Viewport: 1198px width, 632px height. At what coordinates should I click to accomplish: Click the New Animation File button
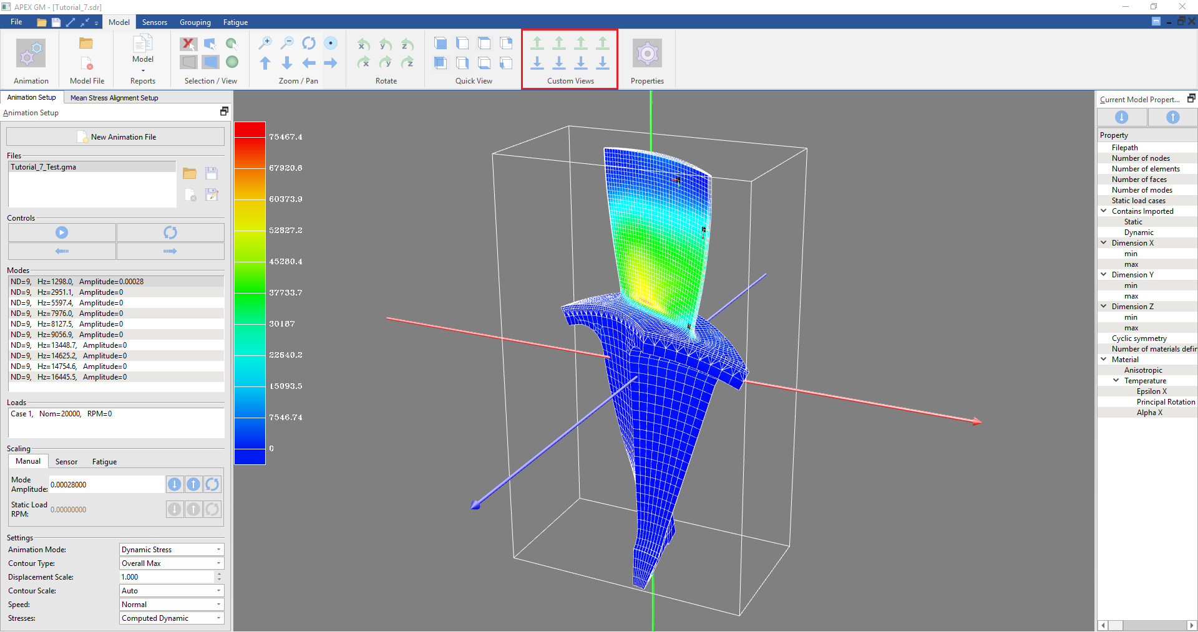point(115,137)
